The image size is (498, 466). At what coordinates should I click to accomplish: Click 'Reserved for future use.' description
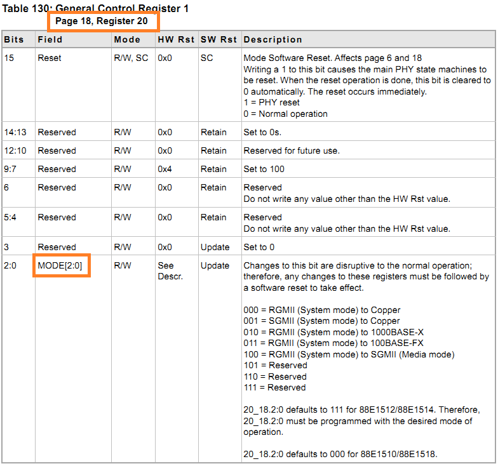(292, 150)
